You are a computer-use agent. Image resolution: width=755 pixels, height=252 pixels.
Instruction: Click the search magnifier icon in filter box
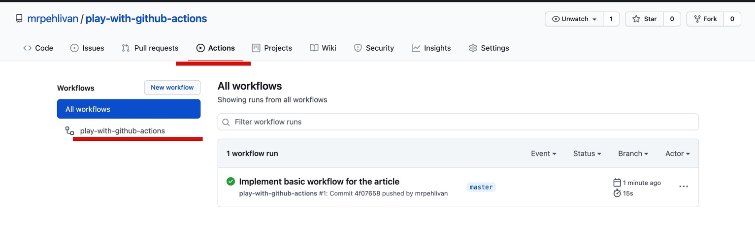[226, 122]
